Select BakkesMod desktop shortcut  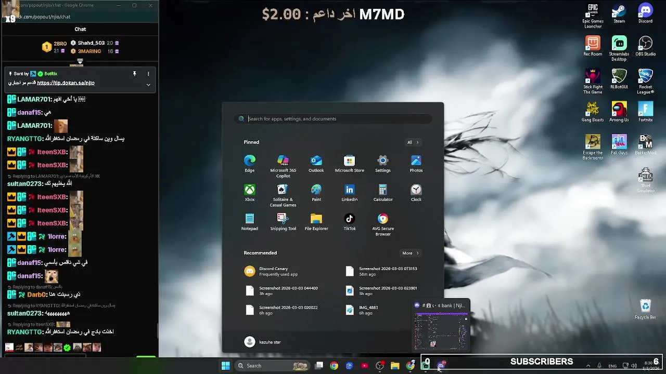click(x=646, y=144)
